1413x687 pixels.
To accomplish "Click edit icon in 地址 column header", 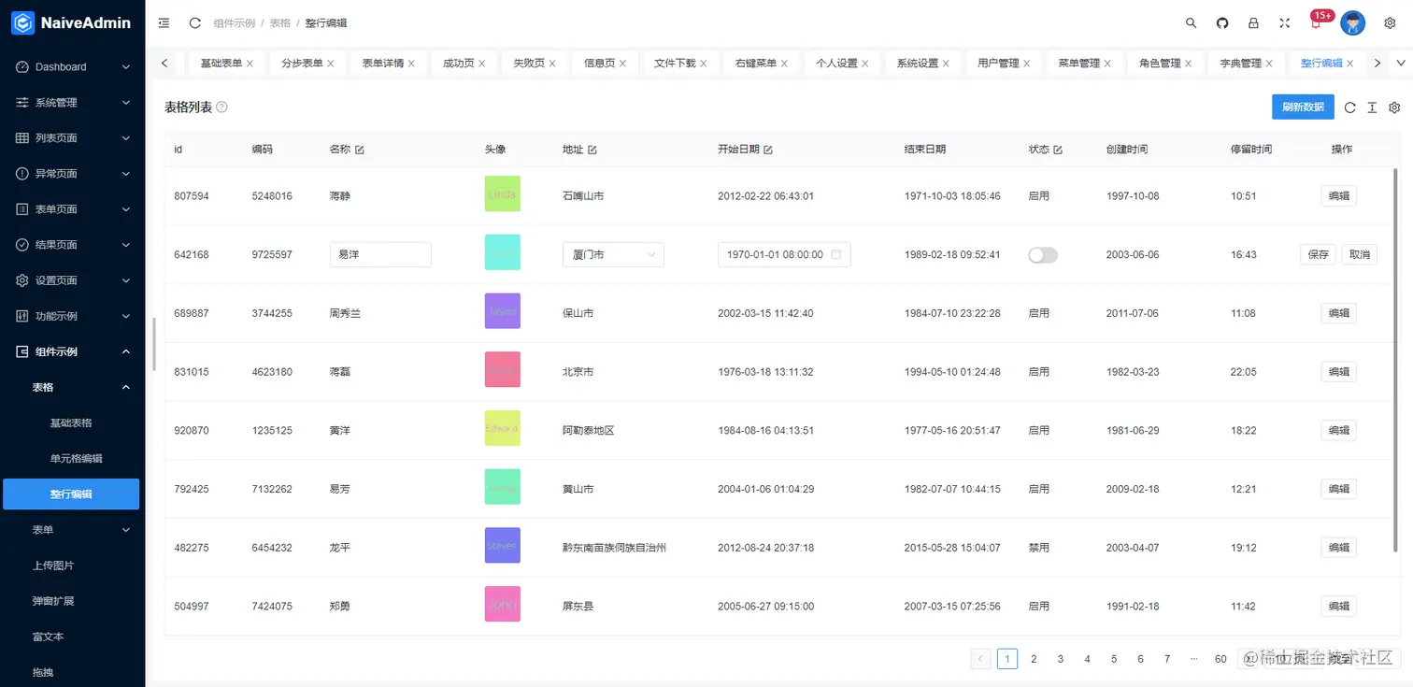I will pos(592,150).
